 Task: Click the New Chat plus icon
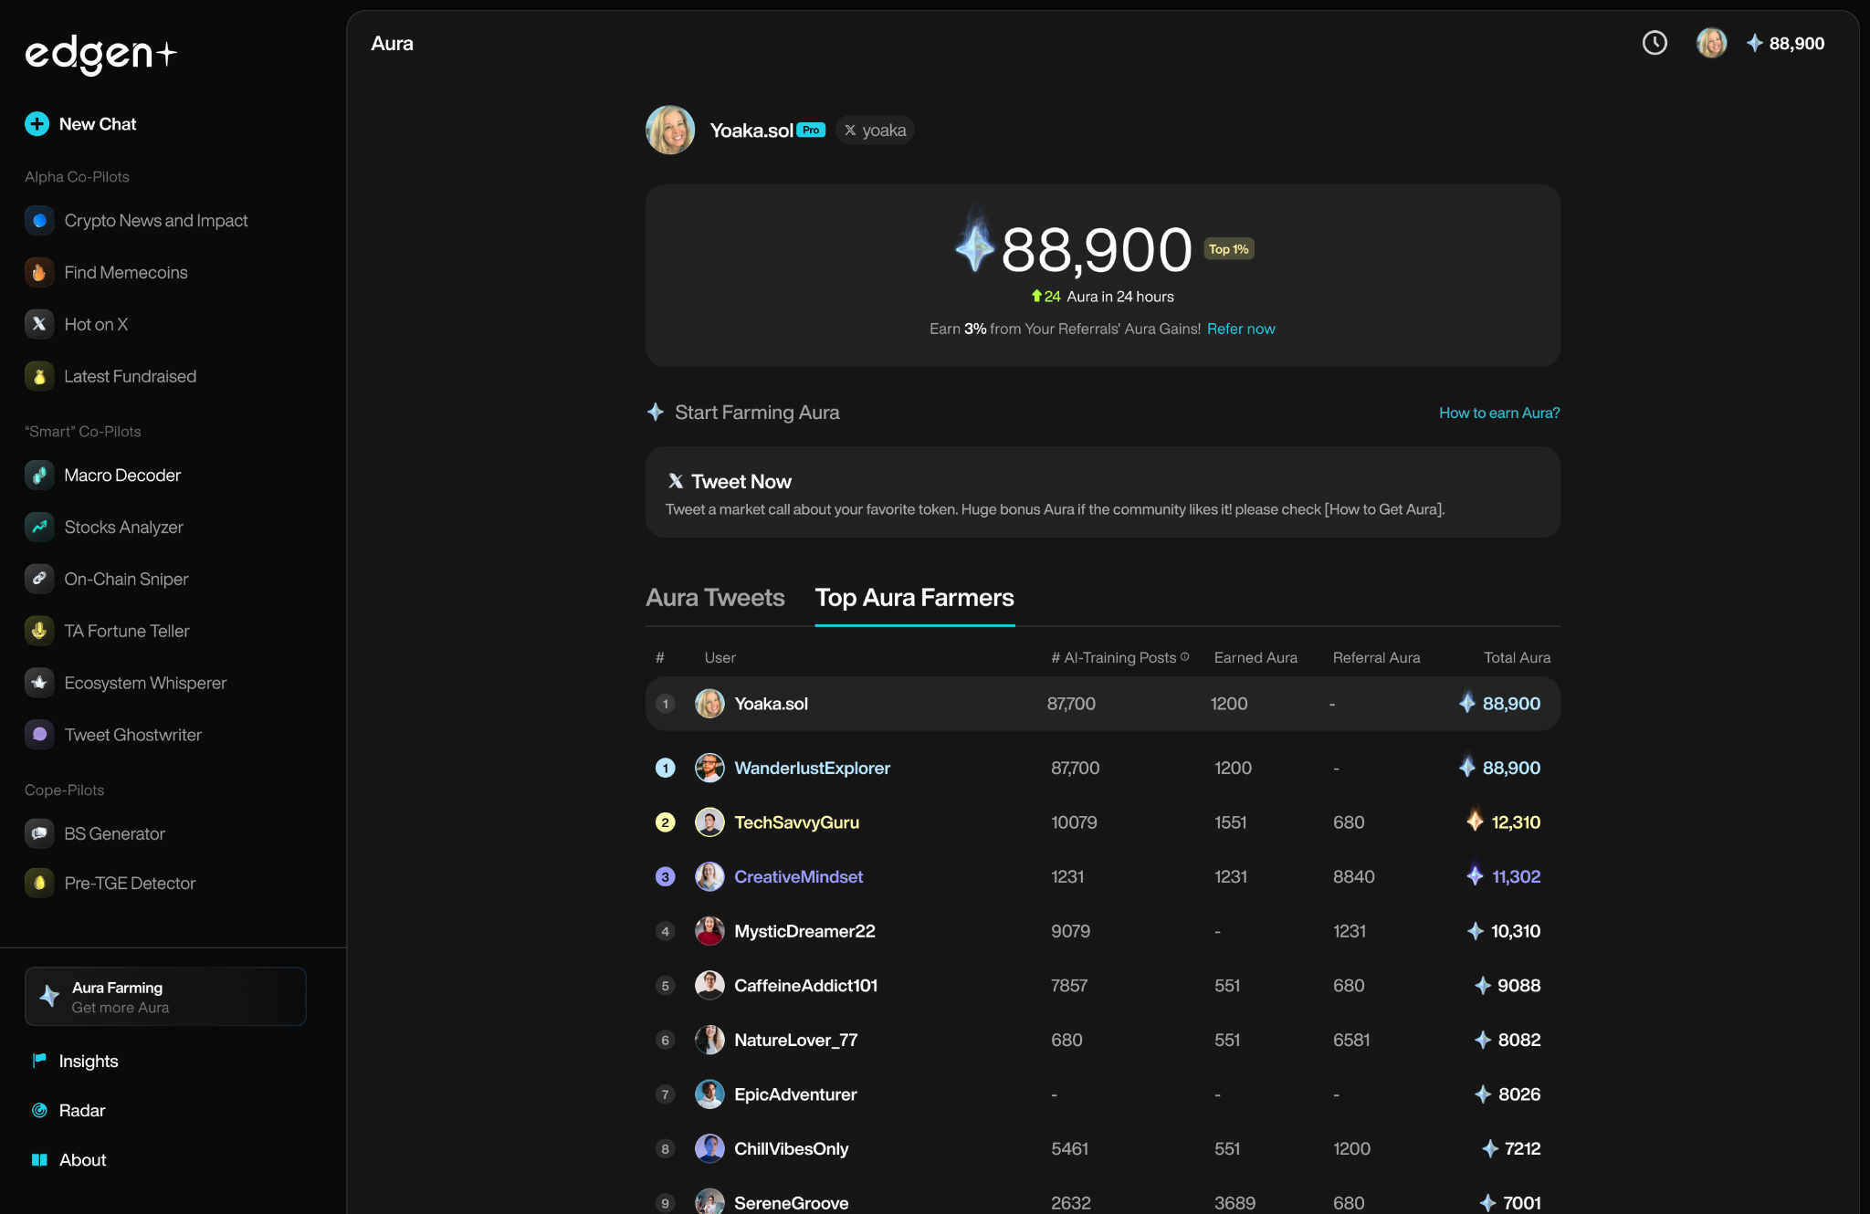click(x=37, y=124)
